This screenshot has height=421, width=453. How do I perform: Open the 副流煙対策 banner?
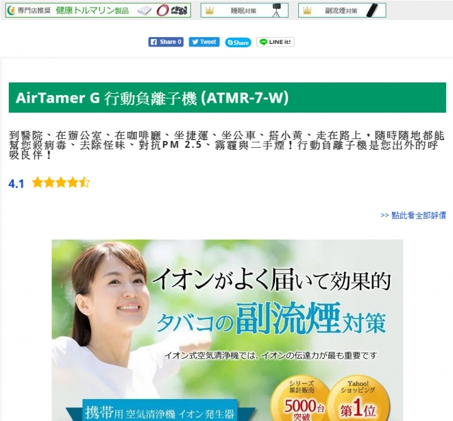click(x=342, y=11)
